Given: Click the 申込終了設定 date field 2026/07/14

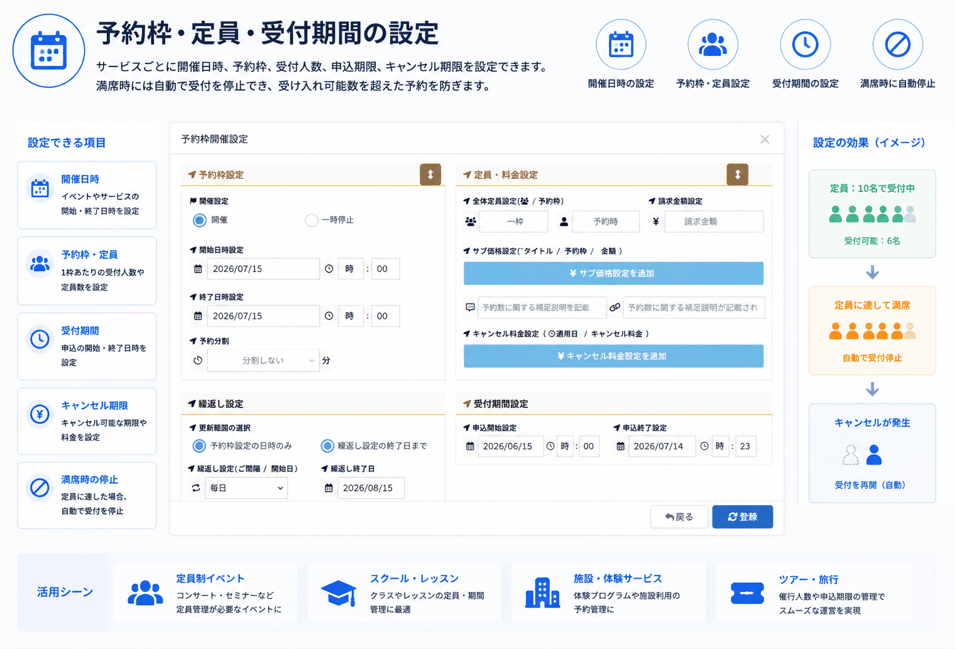Looking at the screenshot, I should point(662,446).
